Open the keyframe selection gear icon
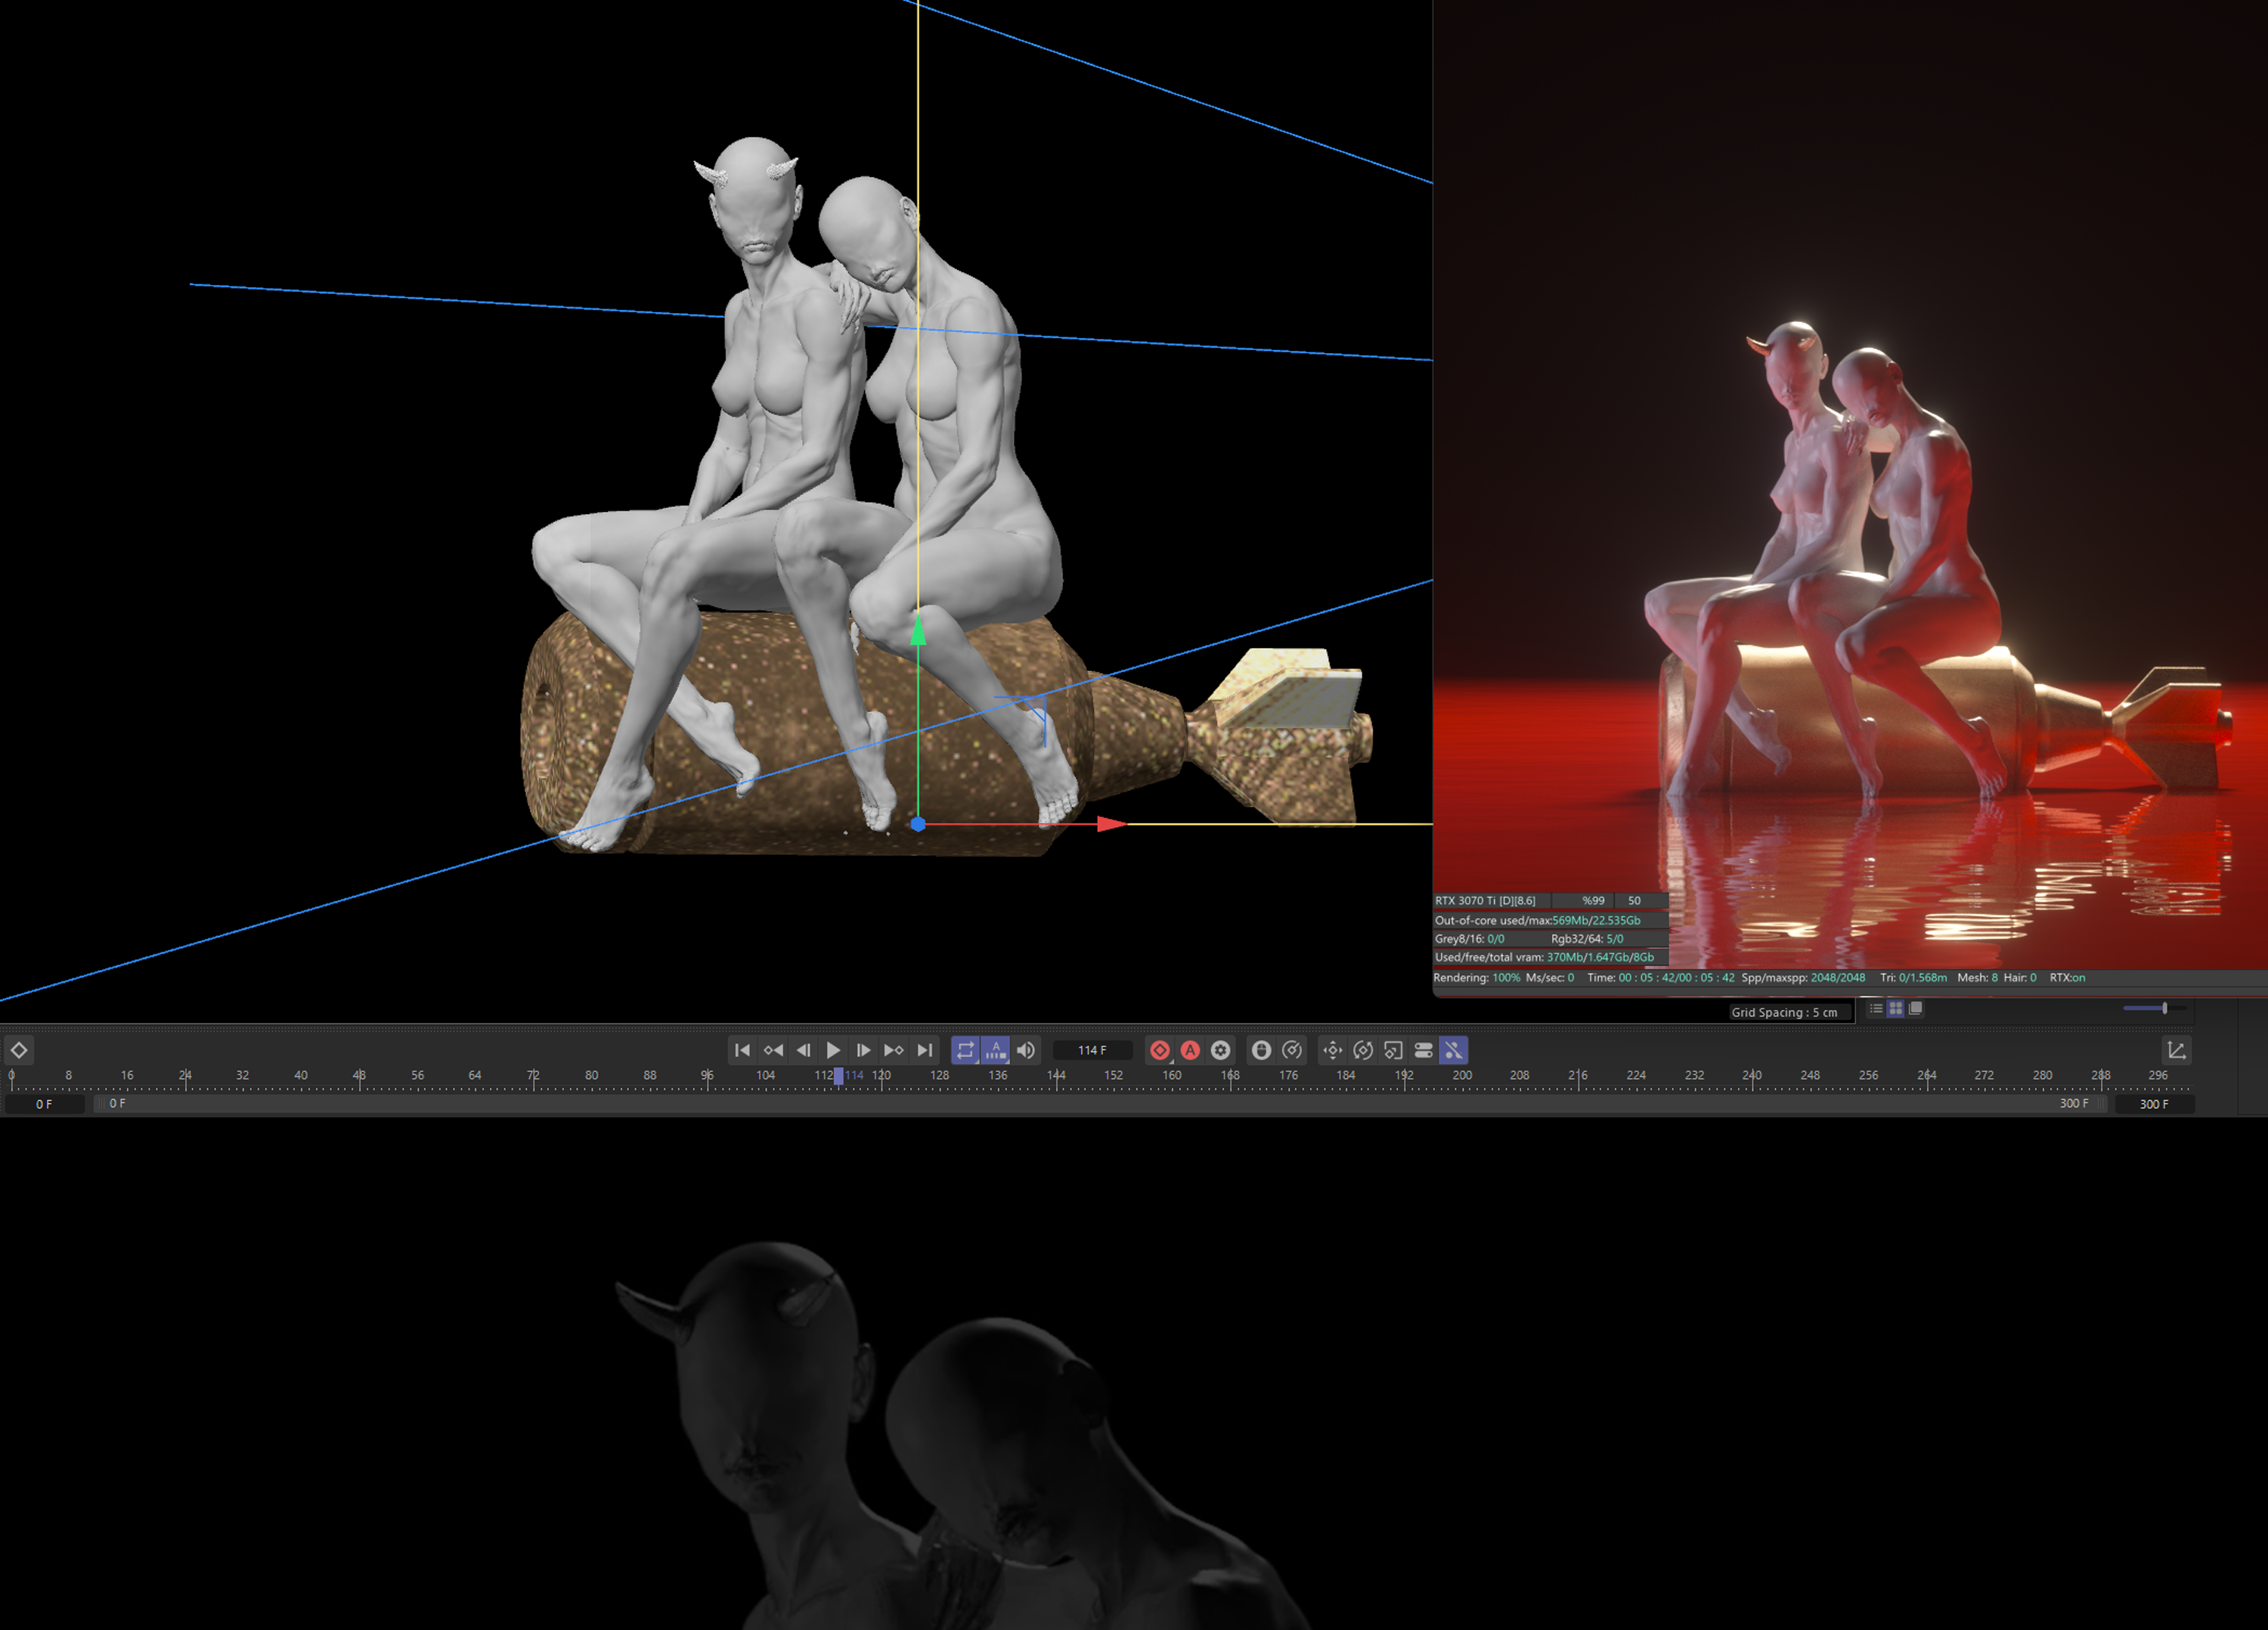This screenshot has width=2268, height=1630. coord(1221,1050)
